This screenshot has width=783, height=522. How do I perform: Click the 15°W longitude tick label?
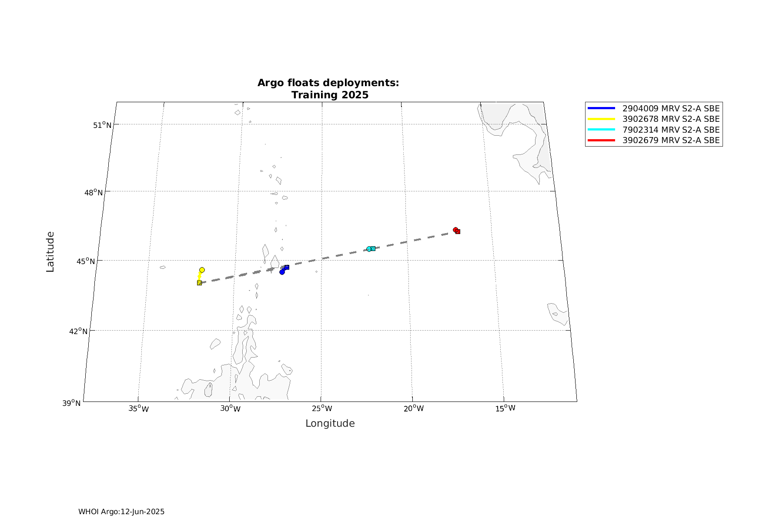[x=505, y=408]
